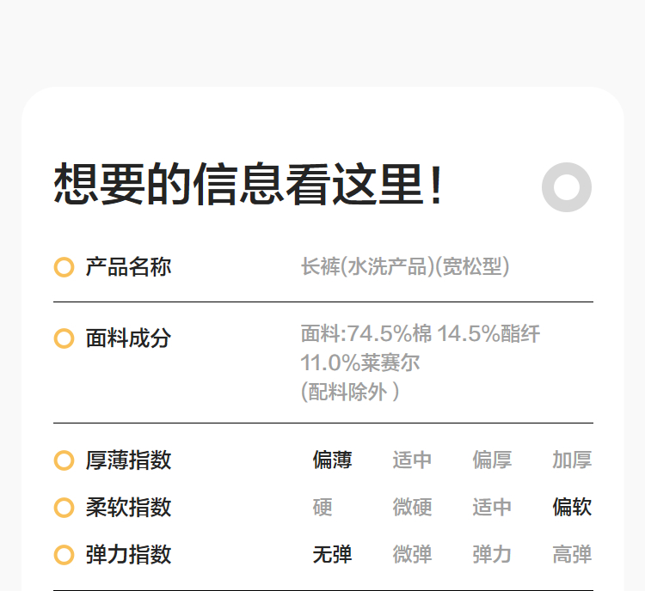Pick 微硬 in the softness row
Viewport: 645px width, 591px height.
coord(413,508)
